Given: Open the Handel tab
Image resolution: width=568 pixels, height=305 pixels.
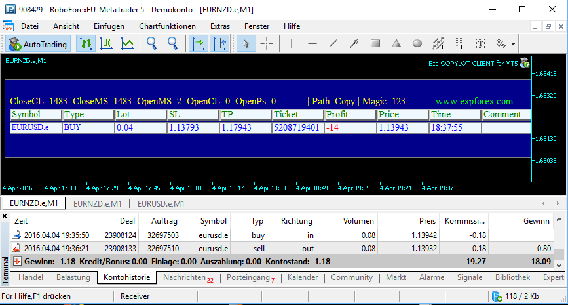Looking at the screenshot, I should click(31, 277).
